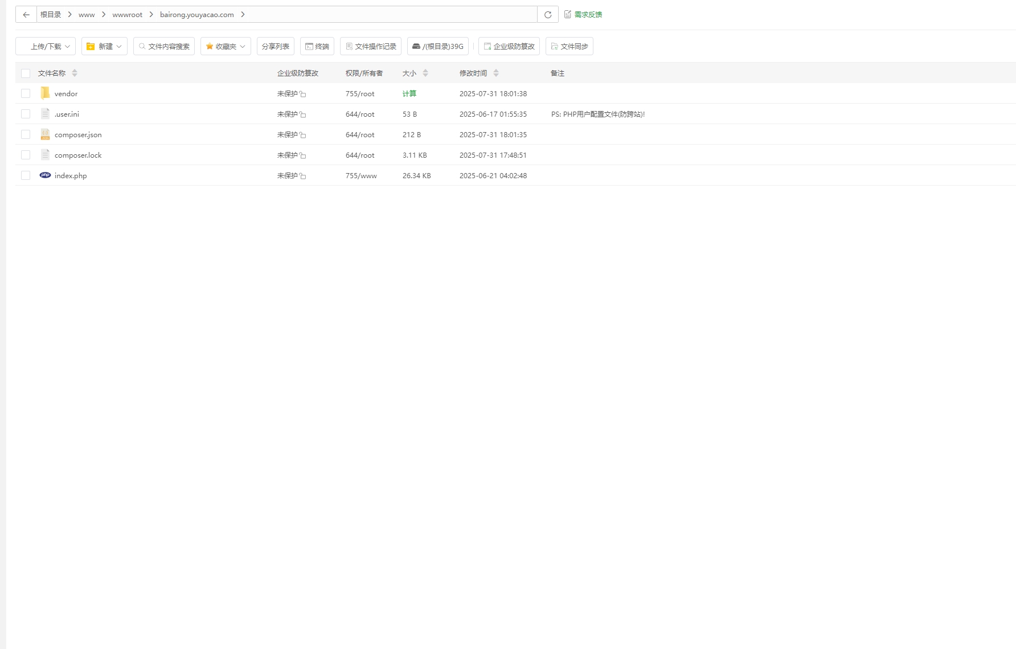The width and height of the screenshot is (1016, 649).
Task: Open 文件操作记录 operation log
Action: click(x=371, y=46)
